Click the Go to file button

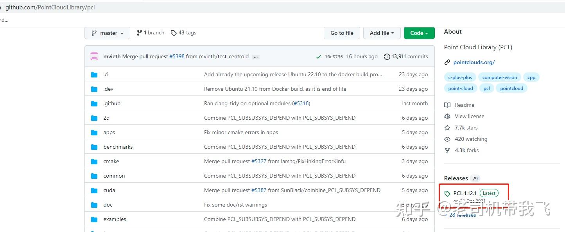pos(341,33)
